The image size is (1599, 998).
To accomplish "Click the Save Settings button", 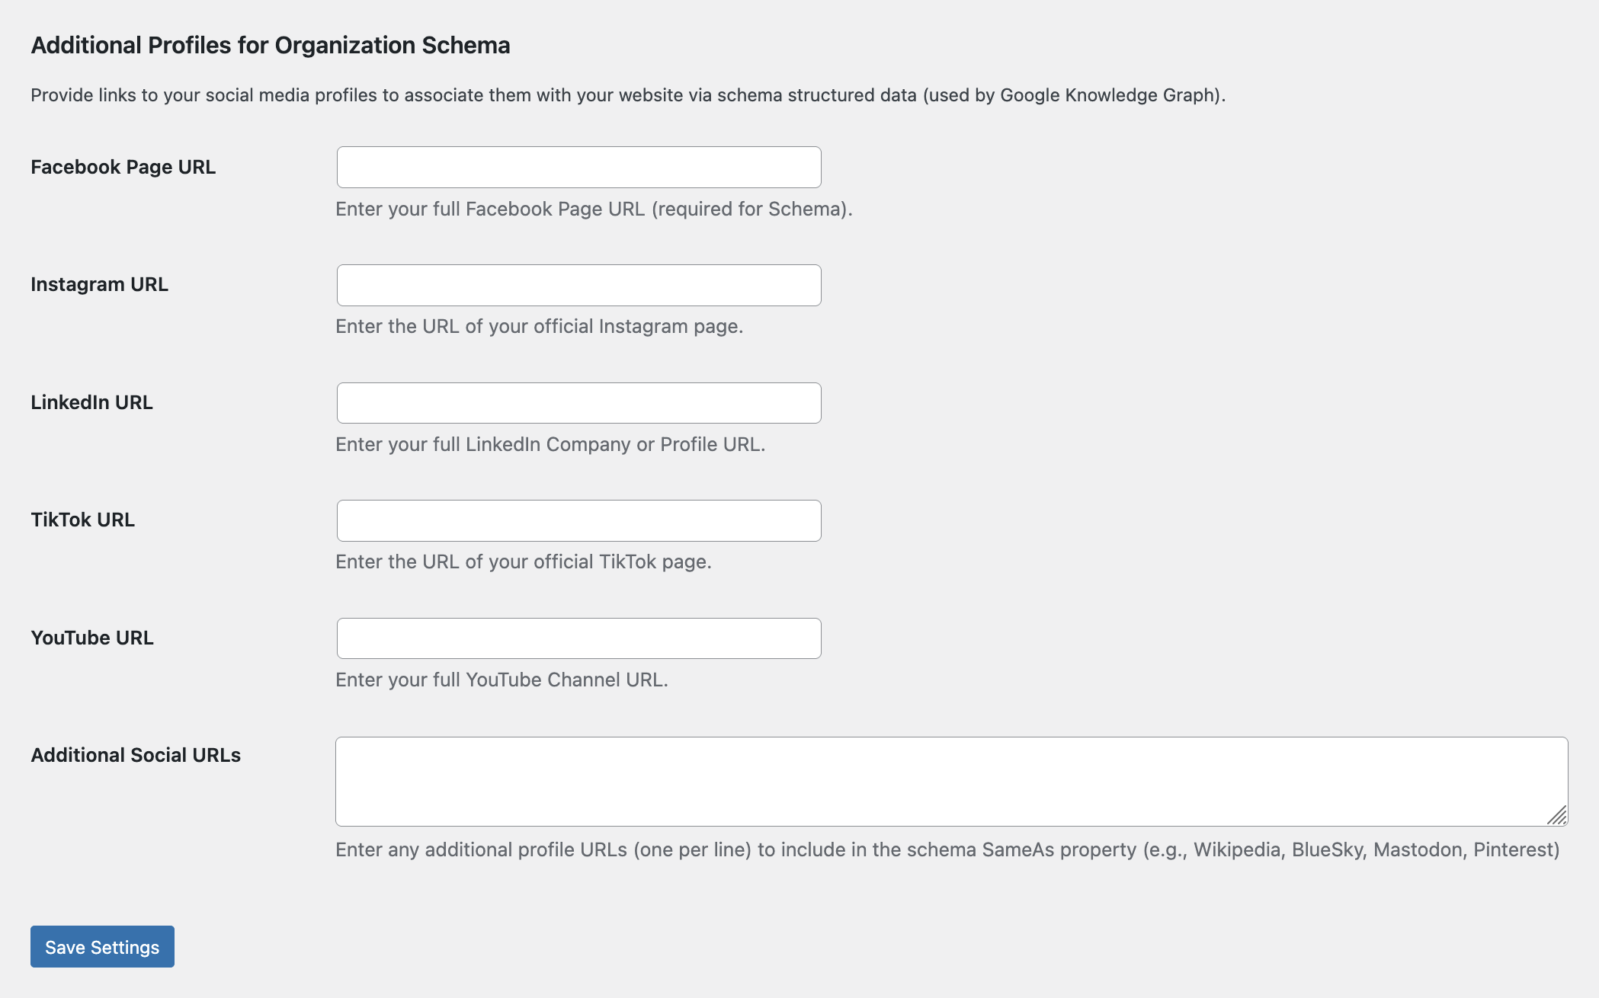I will coord(101,946).
